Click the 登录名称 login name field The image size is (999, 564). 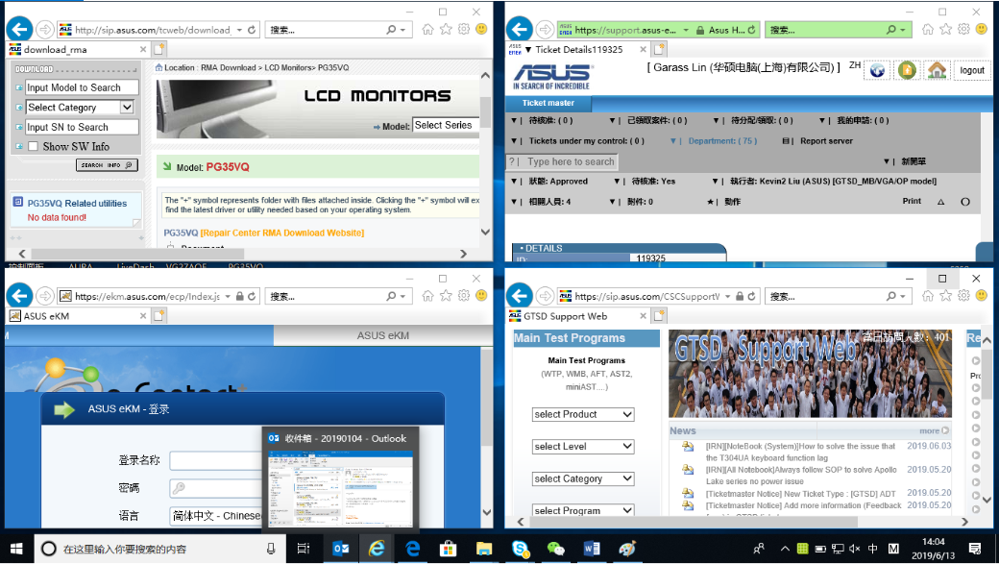click(x=216, y=460)
